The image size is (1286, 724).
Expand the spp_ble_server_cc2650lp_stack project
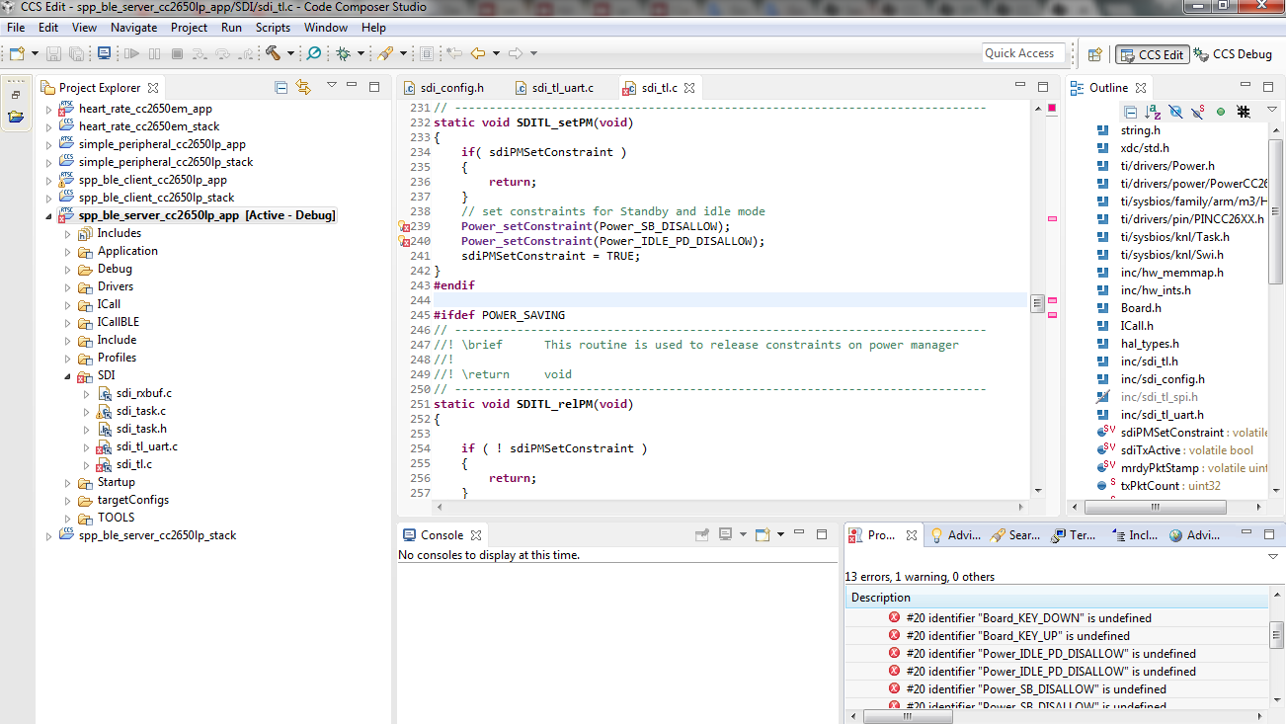(48, 535)
